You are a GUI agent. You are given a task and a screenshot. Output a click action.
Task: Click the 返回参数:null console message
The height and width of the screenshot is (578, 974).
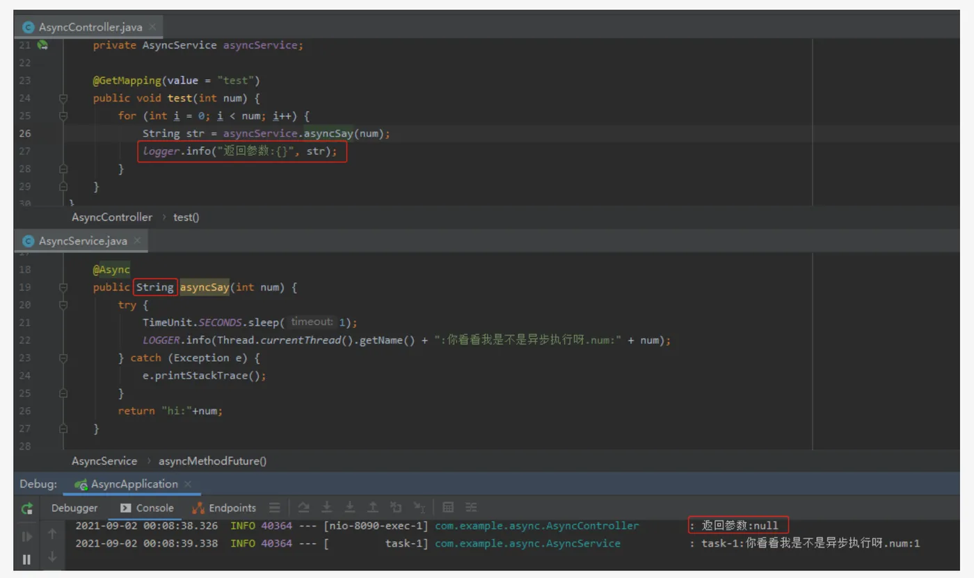[740, 526]
